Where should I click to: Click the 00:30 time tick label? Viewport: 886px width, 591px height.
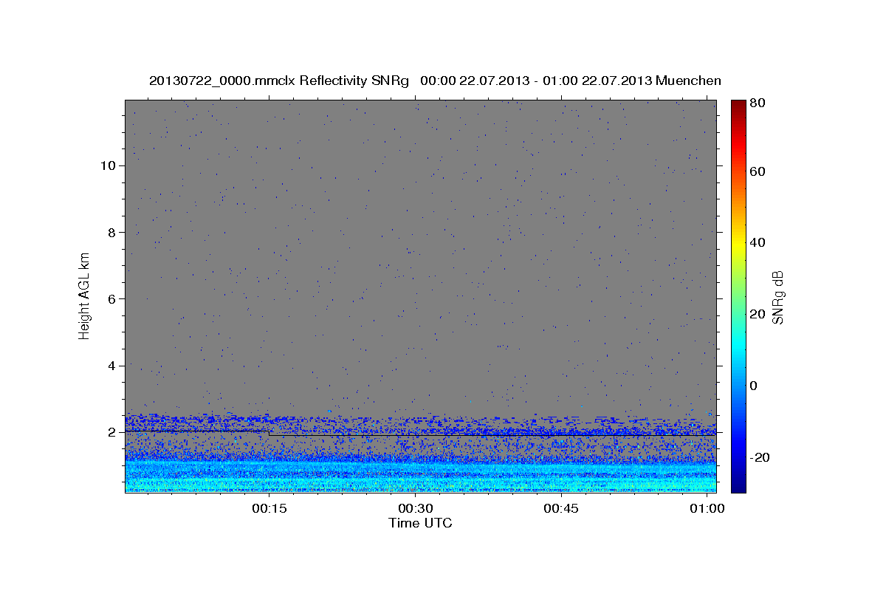coord(415,508)
